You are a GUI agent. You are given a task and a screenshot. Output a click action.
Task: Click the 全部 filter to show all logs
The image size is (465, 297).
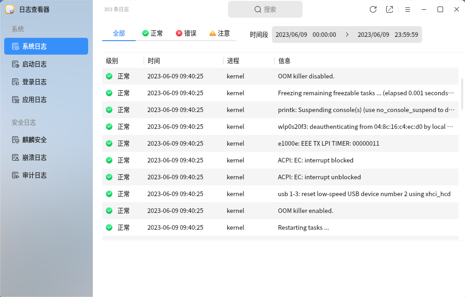pos(118,33)
